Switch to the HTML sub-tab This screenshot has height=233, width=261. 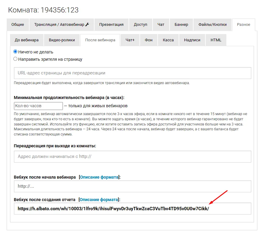[x=216, y=40]
